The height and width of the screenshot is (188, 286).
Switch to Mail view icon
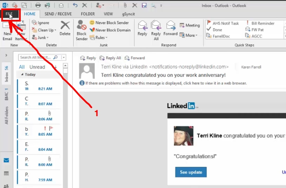point(6,160)
